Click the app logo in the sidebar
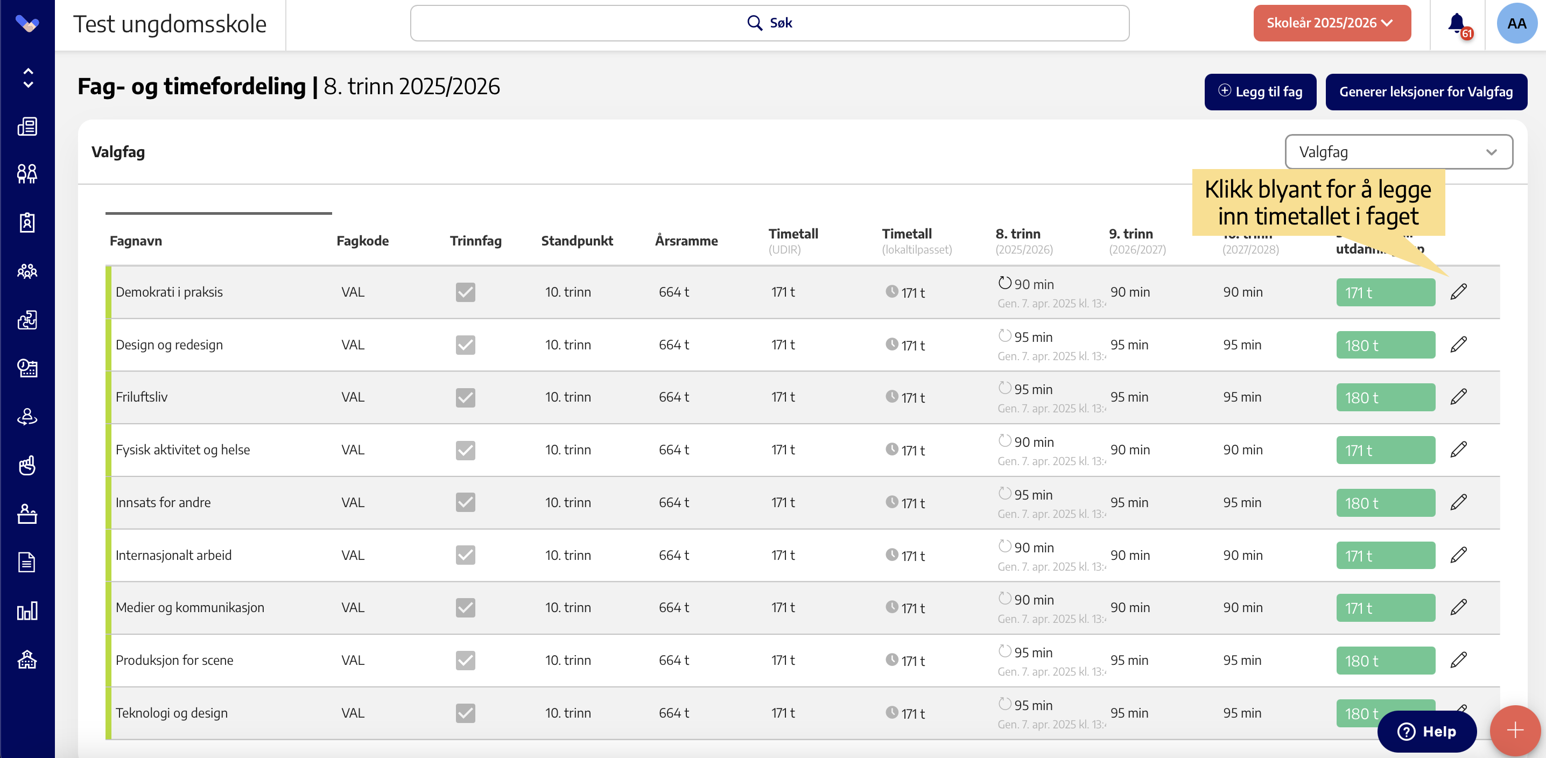This screenshot has height=758, width=1546. point(27,24)
